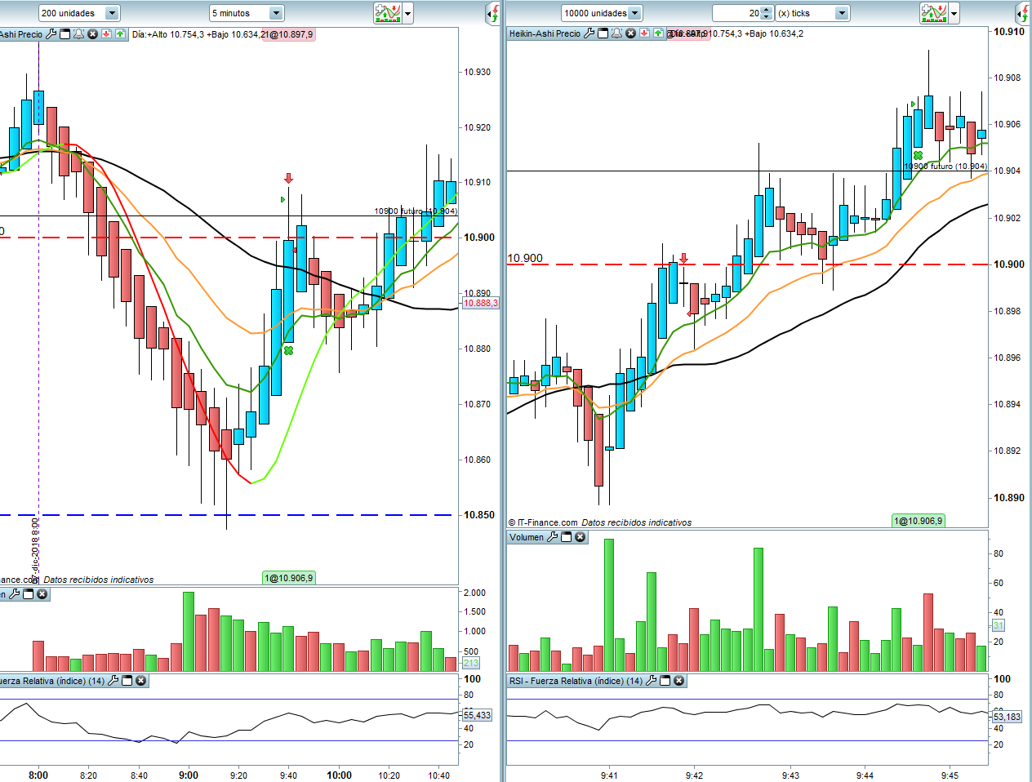Remove left price indicator with X icon
This screenshot has height=782, width=1032.
coord(93,34)
